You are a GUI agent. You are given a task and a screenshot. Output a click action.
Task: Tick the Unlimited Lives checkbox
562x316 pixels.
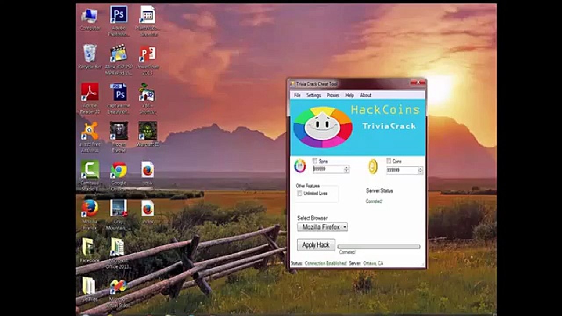[x=299, y=193]
